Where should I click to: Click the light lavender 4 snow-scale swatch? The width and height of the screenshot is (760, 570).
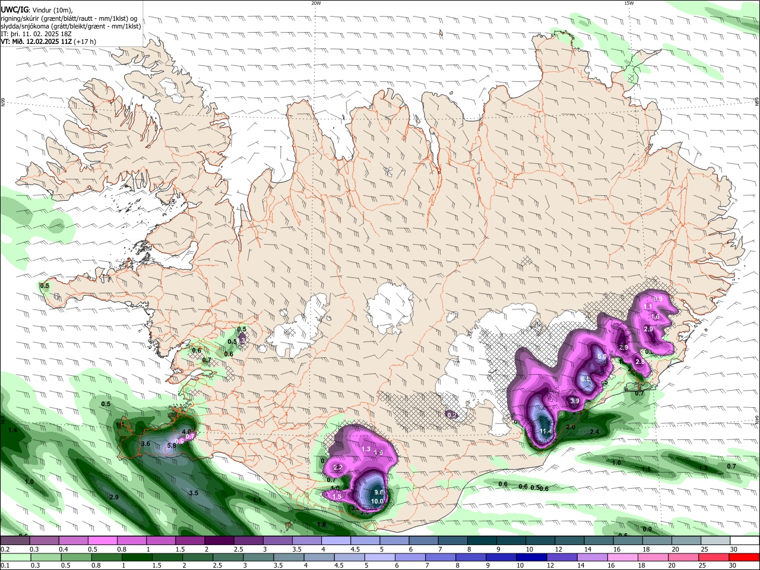tap(335, 541)
